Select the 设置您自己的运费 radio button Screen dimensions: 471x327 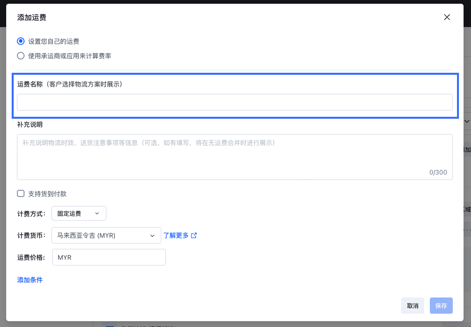21,41
